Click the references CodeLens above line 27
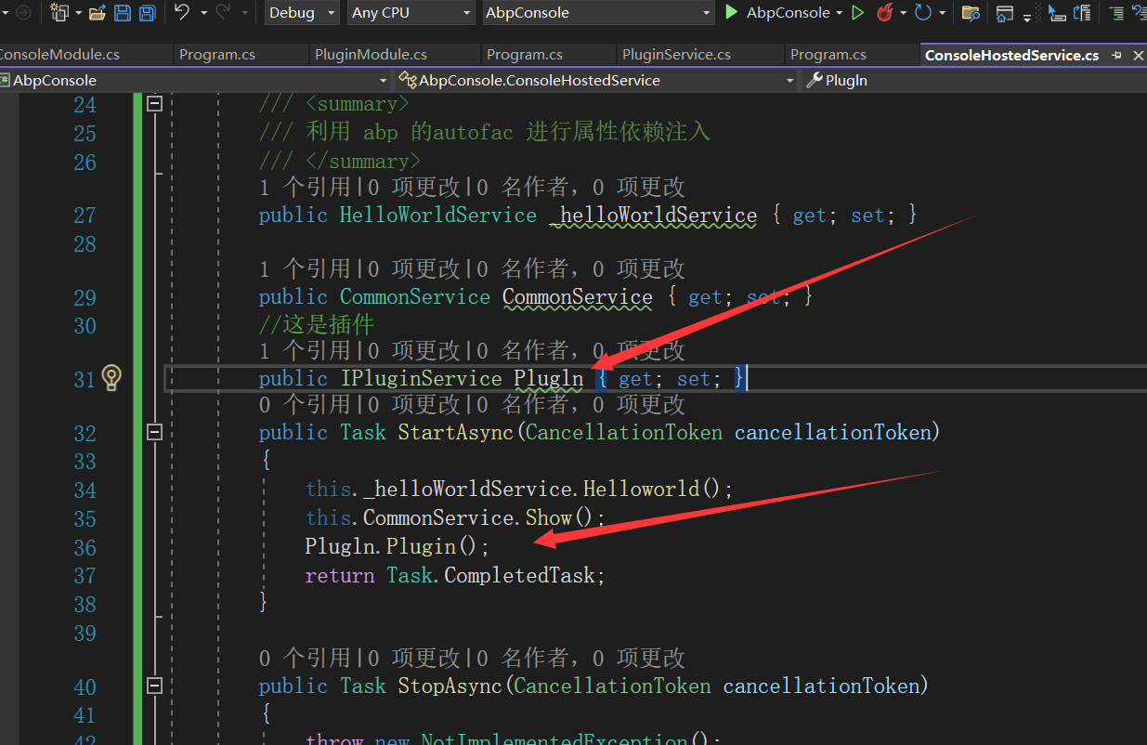 point(305,188)
